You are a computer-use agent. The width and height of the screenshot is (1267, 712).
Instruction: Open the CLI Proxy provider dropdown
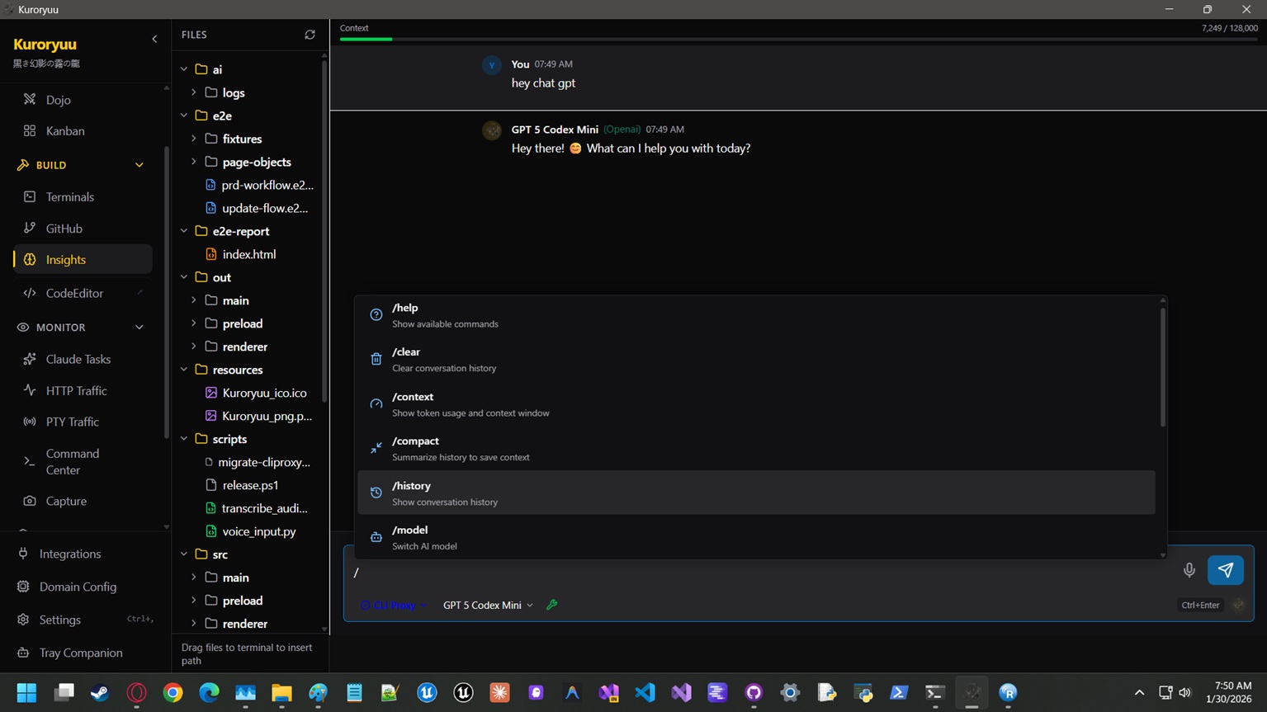(394, 605)
